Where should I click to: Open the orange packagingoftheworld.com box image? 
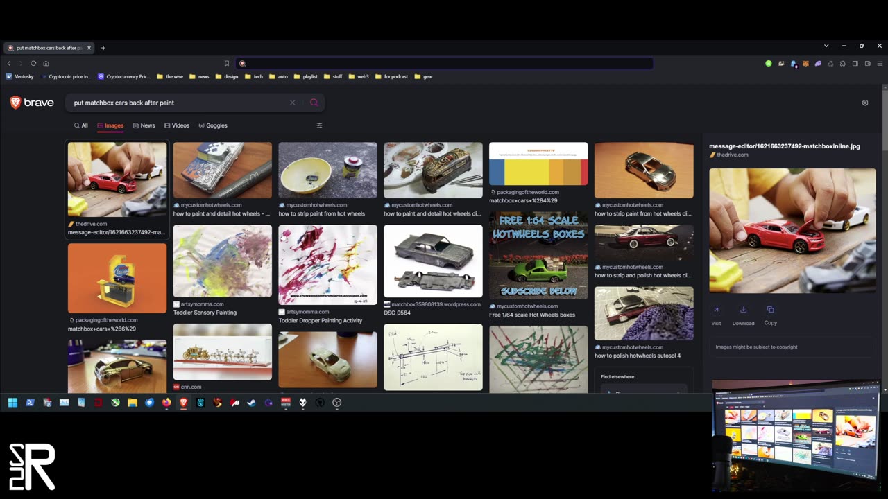click(x=117, y=279)
